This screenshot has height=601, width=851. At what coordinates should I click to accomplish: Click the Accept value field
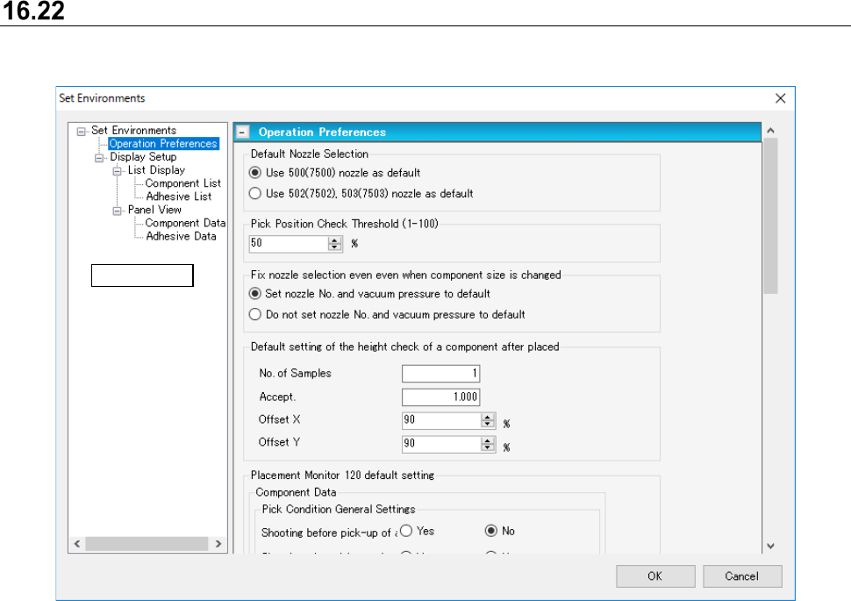(440, 397)
